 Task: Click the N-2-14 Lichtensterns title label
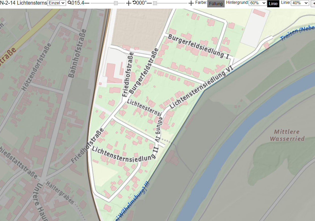pyautogui.click(x=24, y=3)
